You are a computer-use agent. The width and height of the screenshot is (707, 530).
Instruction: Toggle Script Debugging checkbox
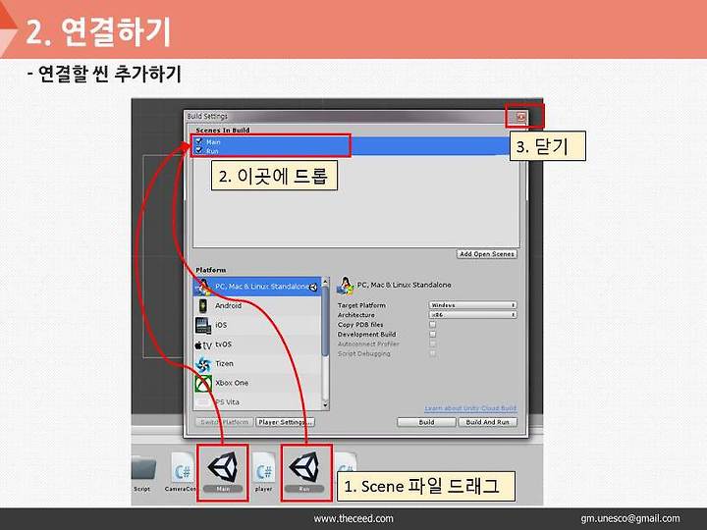(x=433, y=353)
